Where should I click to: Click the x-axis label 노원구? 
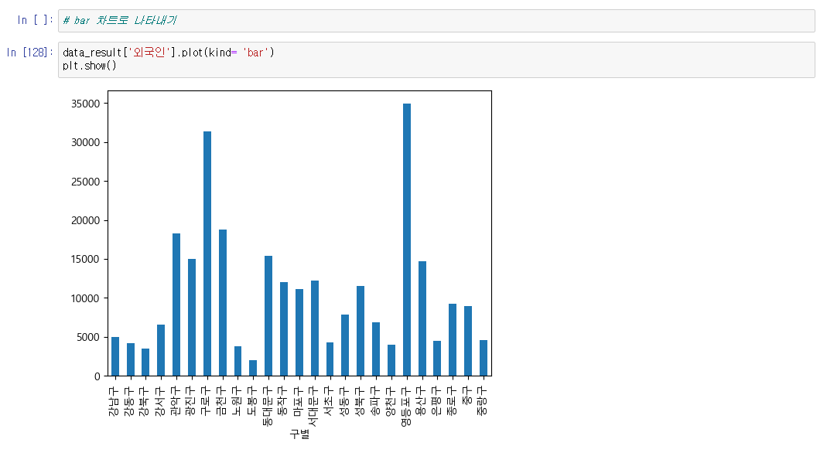(x=238, y=402)
